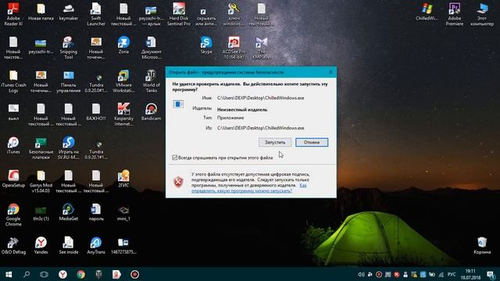500x281 pixels.
Task: Select the MediaGet desktop icon
Action: point(68,212)
